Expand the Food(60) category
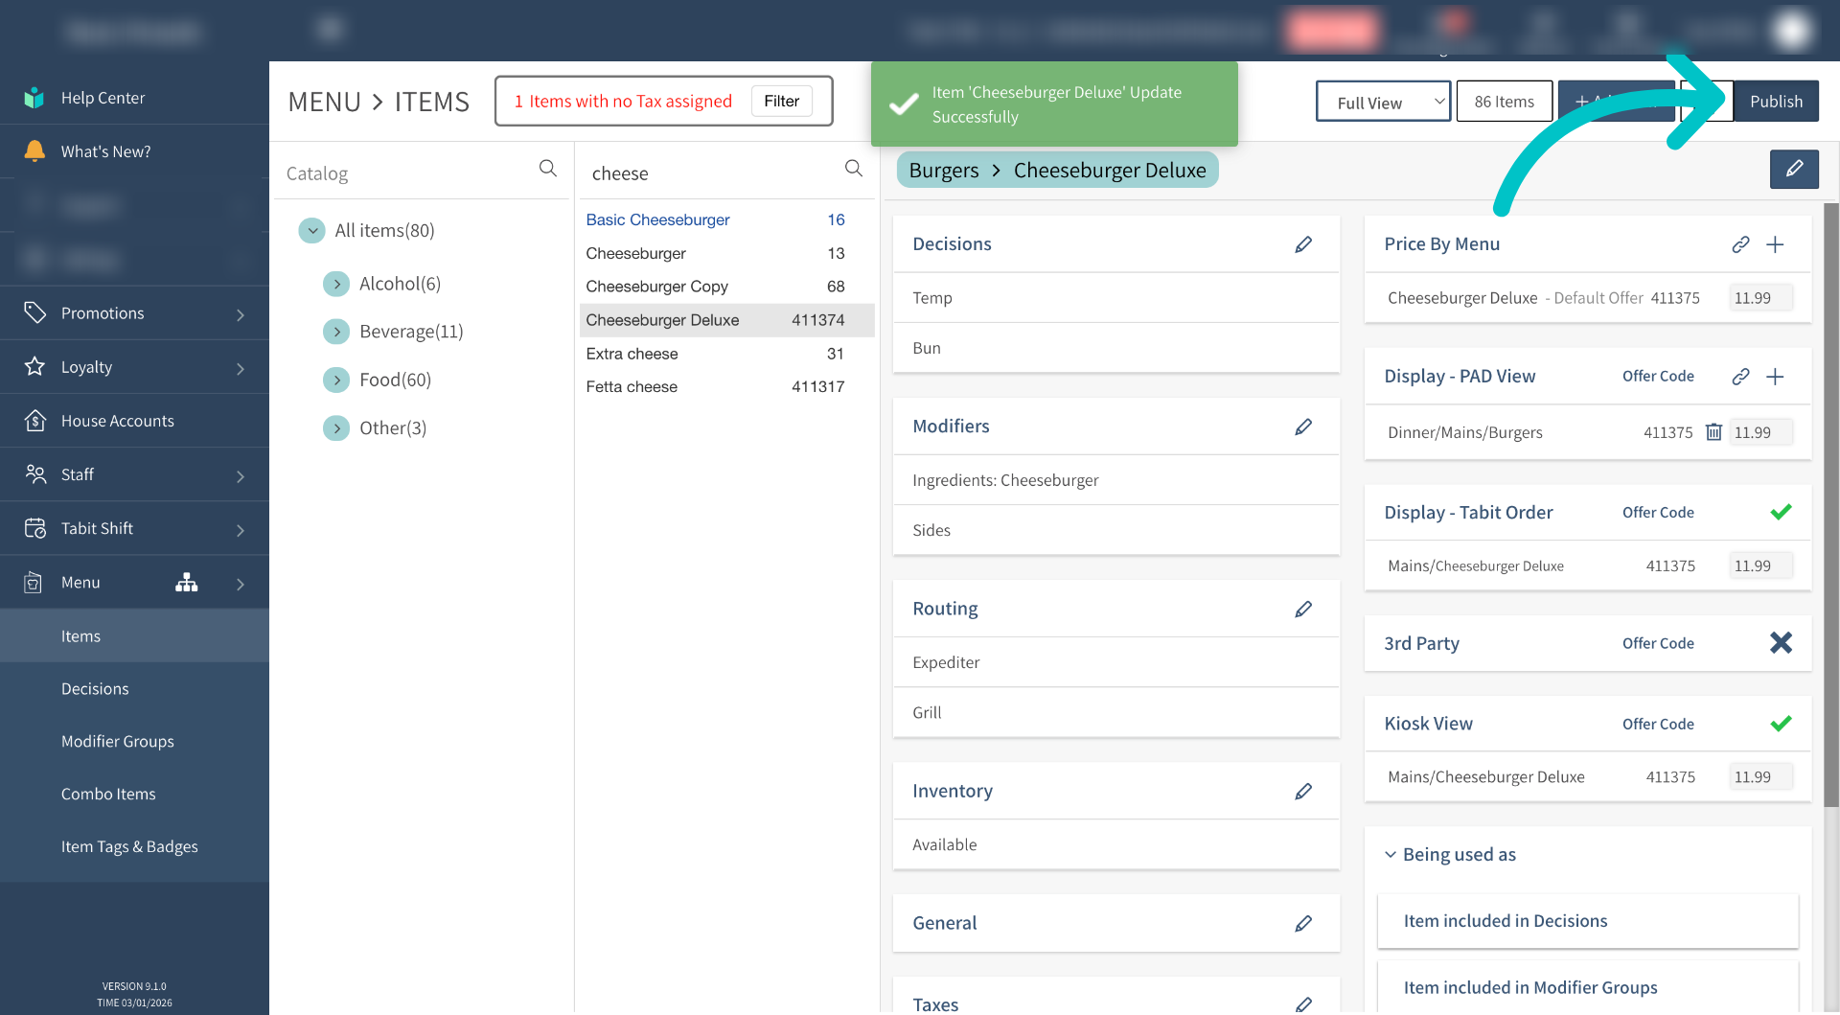The image size is (1840, 1015). click(x=336, y=381)
